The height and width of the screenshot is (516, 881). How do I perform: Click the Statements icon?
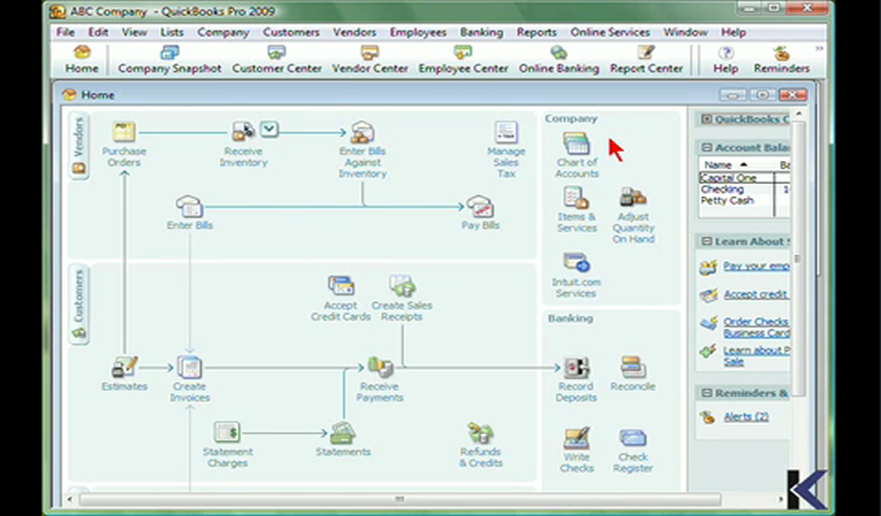pos(342,433)
